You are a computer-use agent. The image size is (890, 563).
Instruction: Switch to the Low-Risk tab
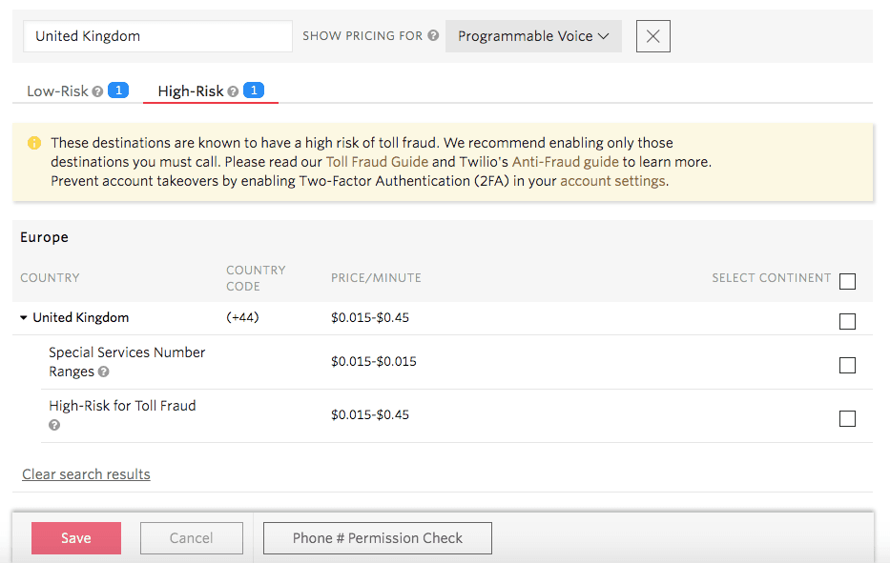pyautogui.click(x=57, y=90)
